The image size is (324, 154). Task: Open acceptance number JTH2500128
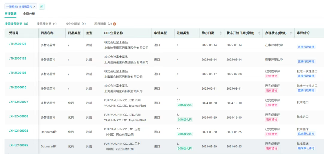(17, 58)
